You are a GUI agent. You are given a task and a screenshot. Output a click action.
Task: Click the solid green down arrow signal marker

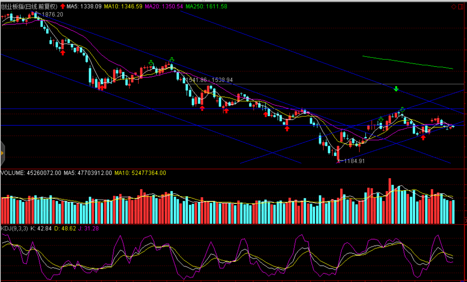pos(396,89)
